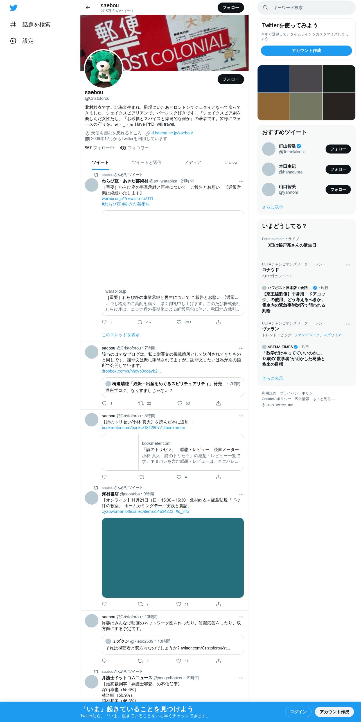Follow 本田由紀

point(338,169)
